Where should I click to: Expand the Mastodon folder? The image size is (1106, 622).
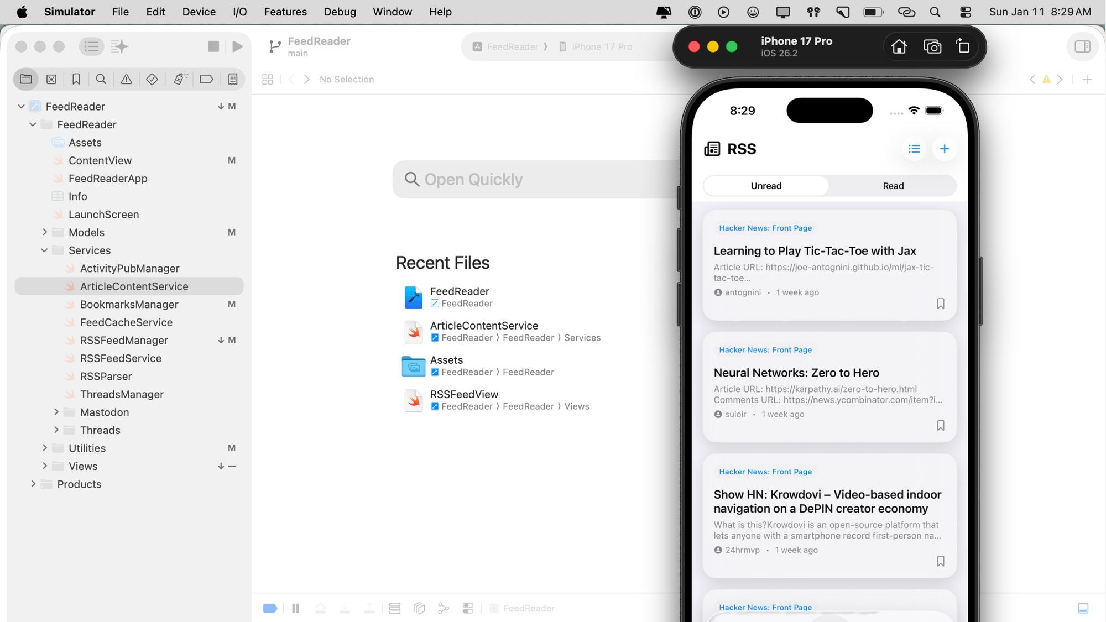tap(56, 412)
